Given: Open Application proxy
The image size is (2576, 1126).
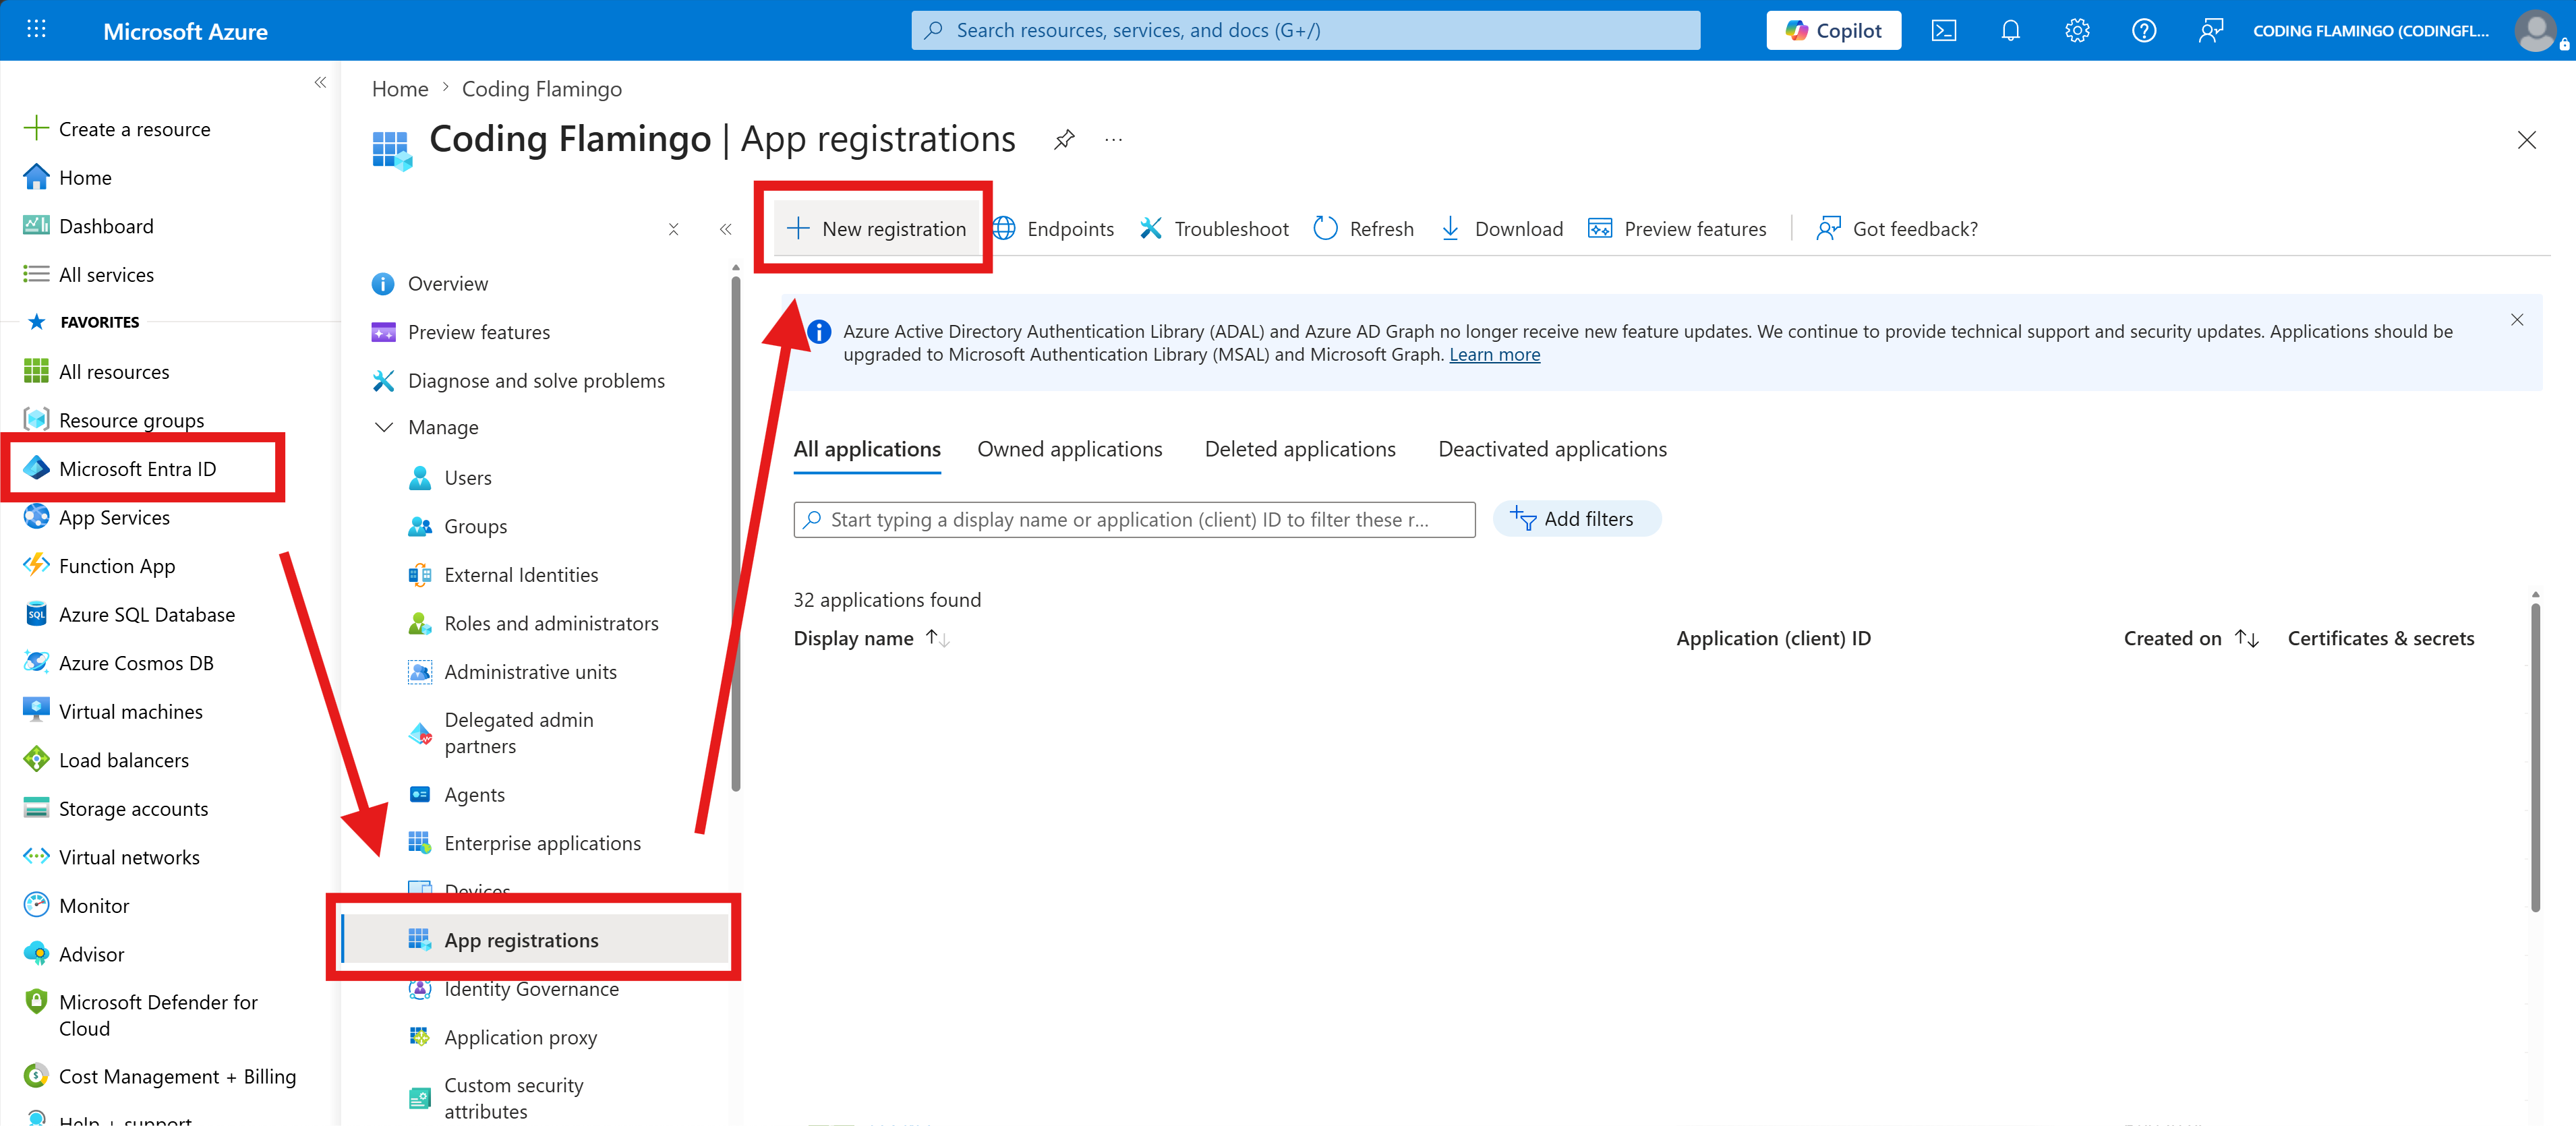Looking at the screenshot, I should point(502,1037).
